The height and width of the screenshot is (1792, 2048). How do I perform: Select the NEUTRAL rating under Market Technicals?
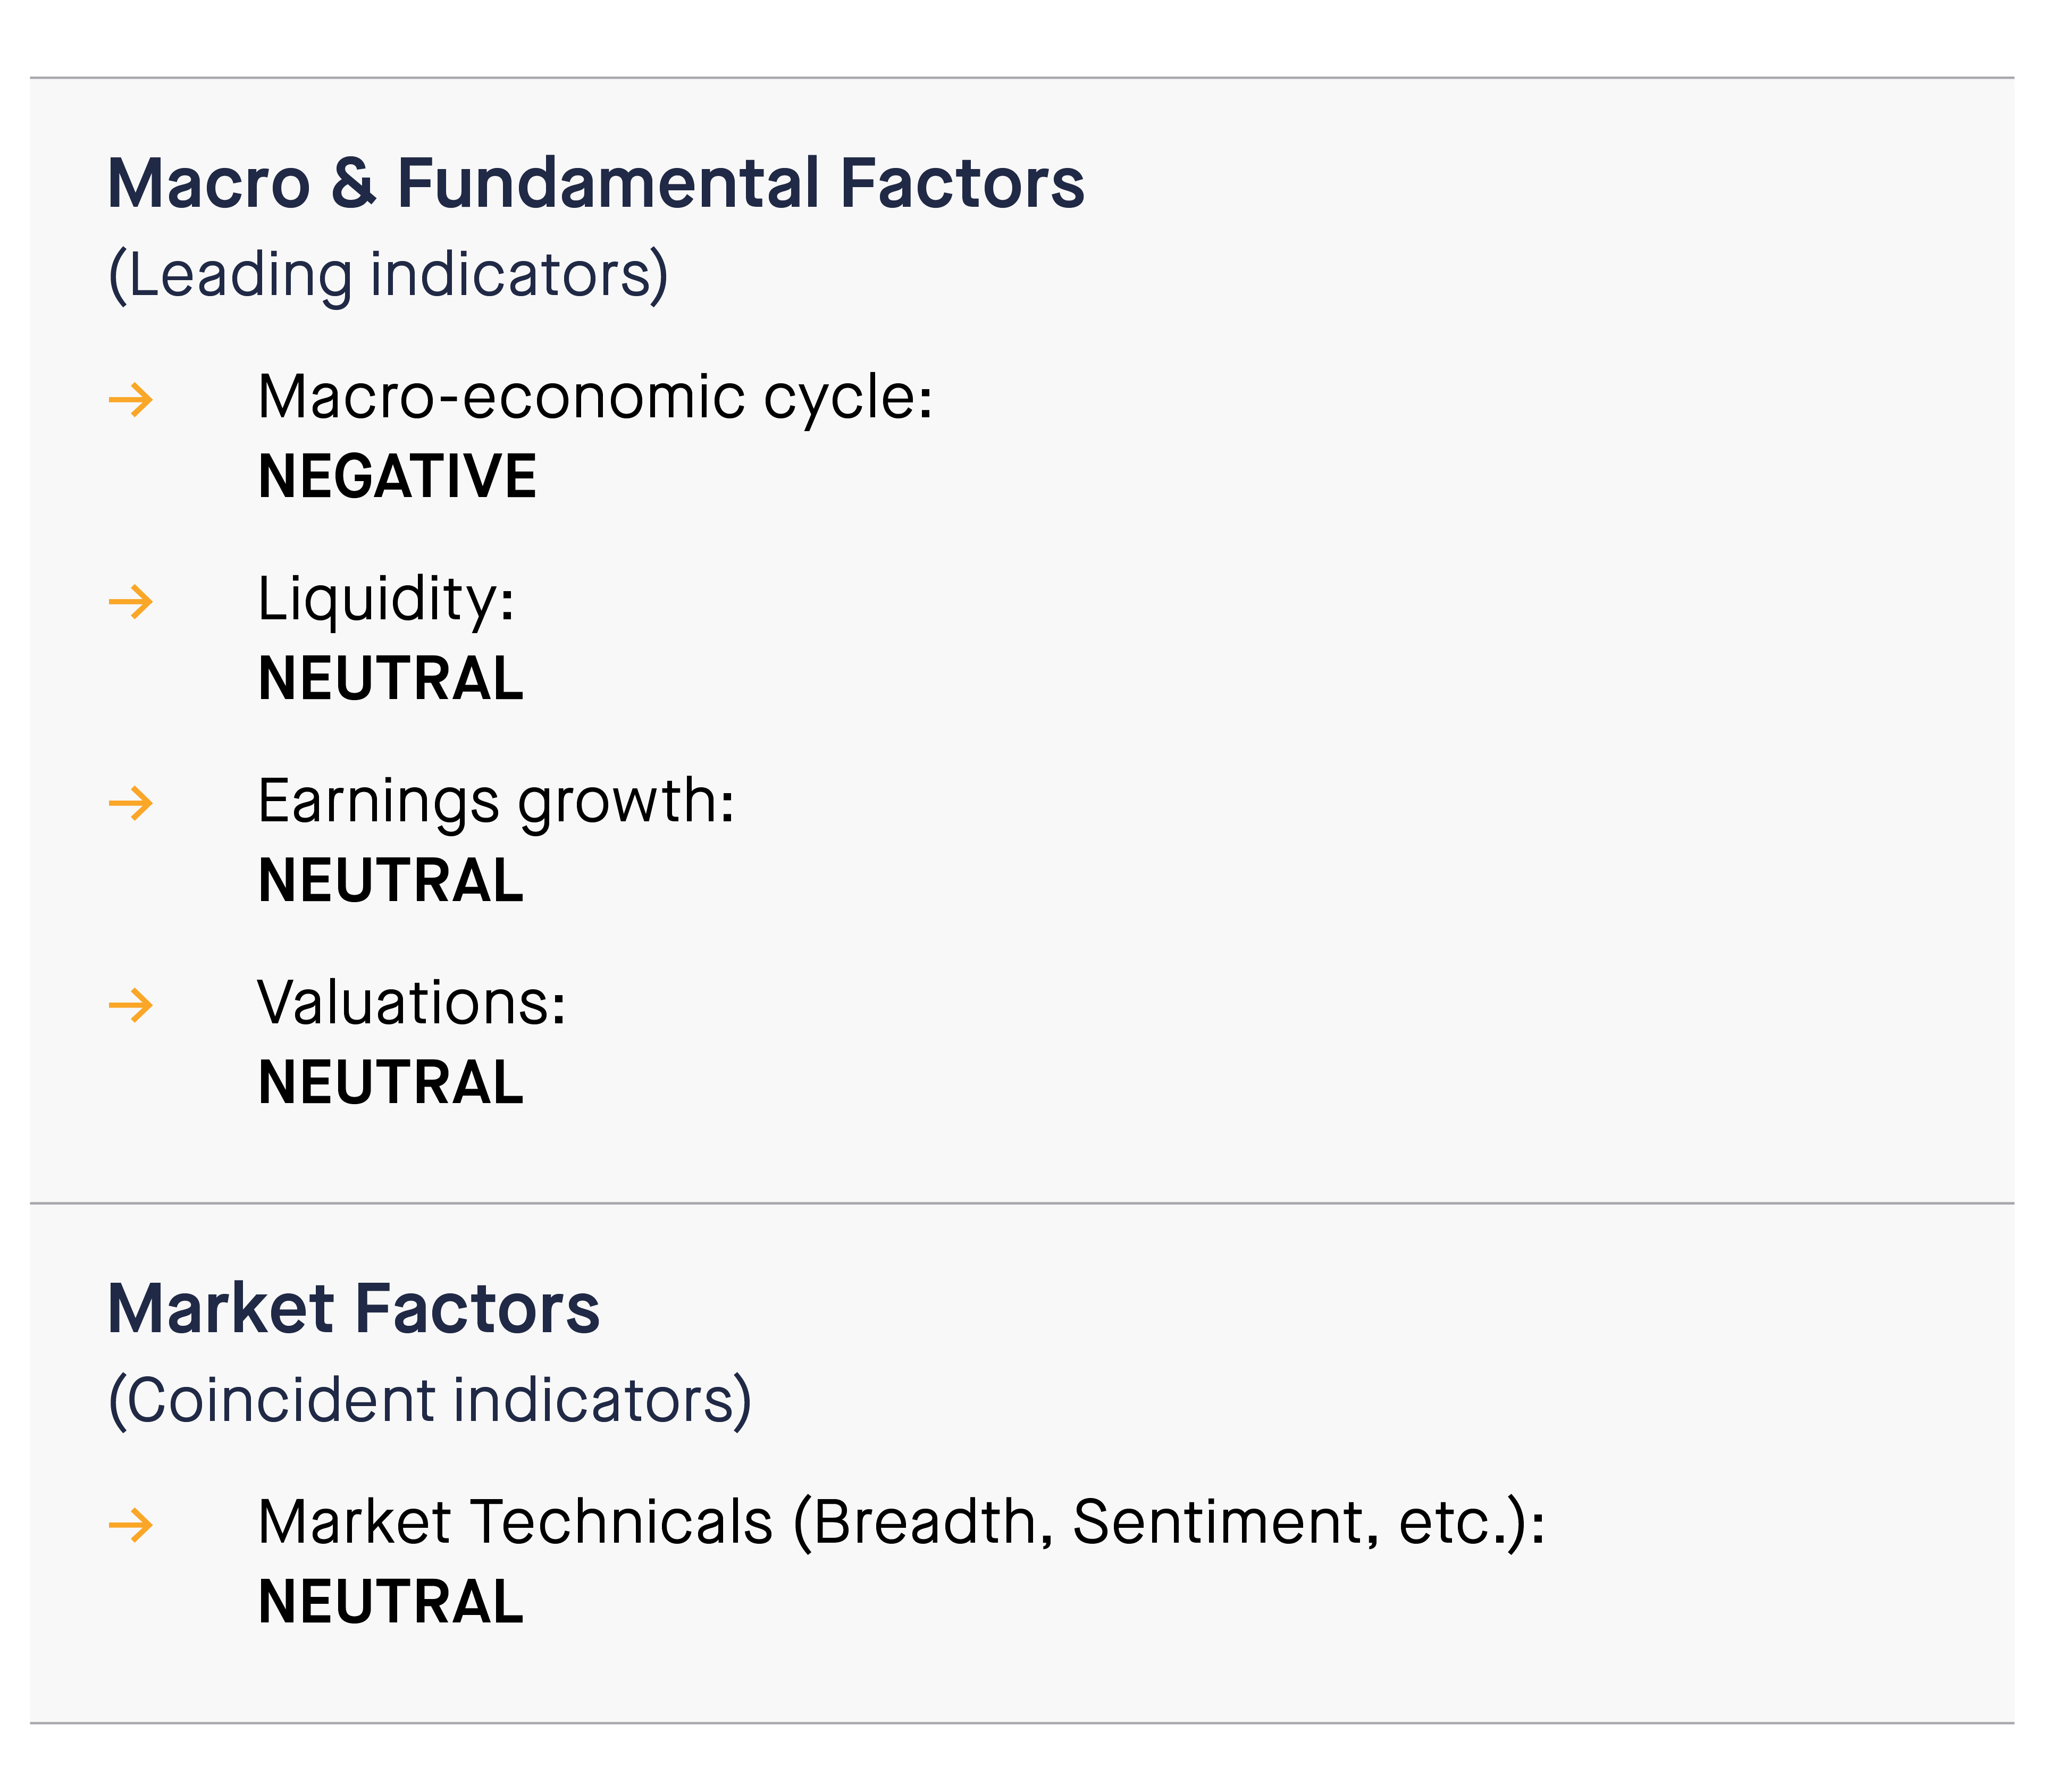(x=391, y=1602)
